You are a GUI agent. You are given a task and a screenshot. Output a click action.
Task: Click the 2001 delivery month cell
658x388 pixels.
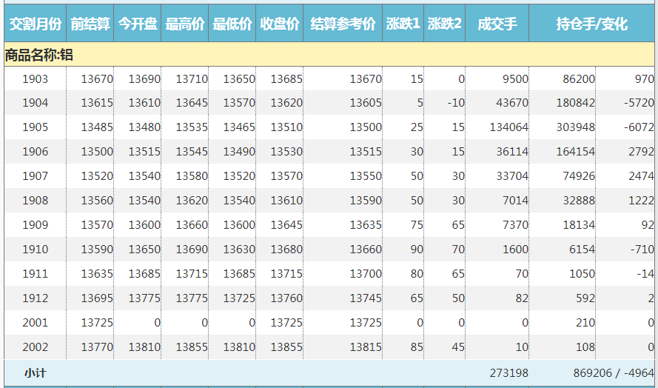[35, 323]
